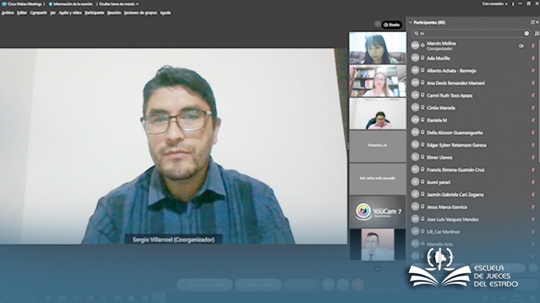Toggle mute for Jazmín Gabriela Cari Zegarra
This screenshot has width=540, height=303.
click(x=533, y=195)
